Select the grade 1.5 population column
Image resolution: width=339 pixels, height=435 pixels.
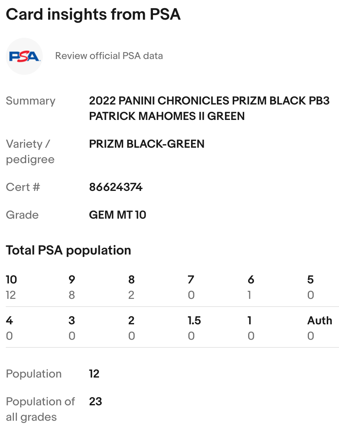point(194,328)
